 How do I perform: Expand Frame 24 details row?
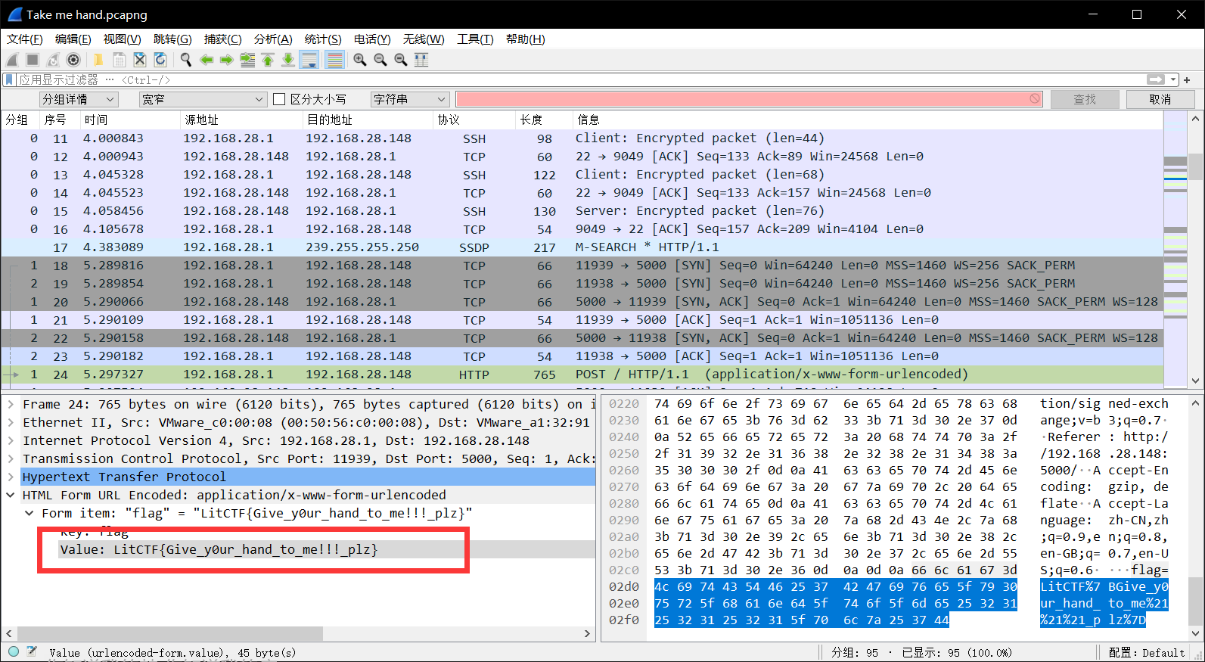(11, 405)
